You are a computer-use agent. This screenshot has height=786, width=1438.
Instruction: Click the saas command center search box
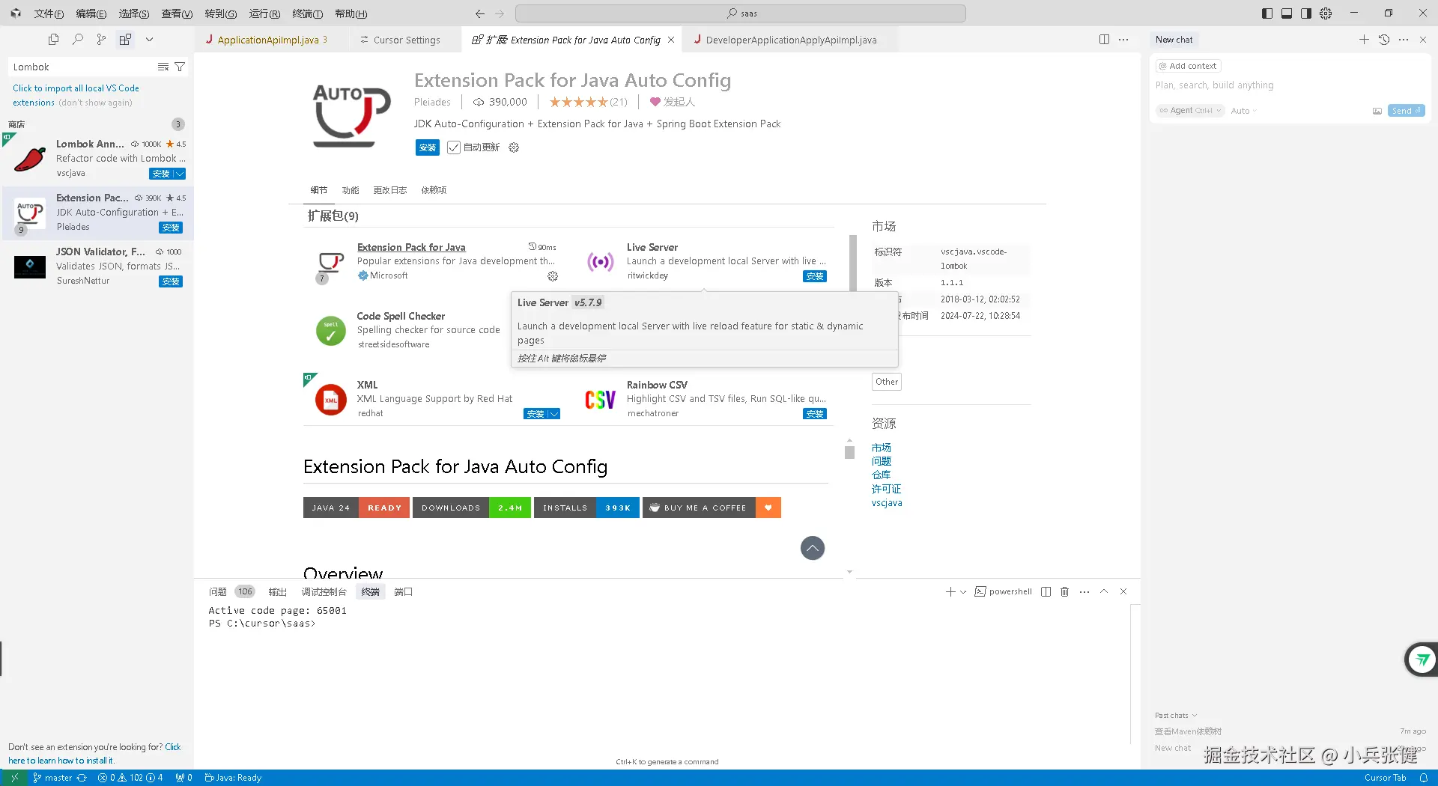pos(741,13)
